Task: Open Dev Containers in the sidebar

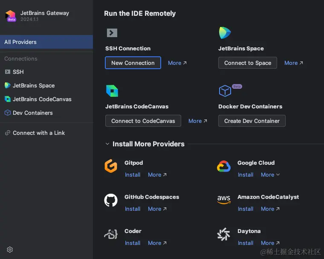Action: click(x=32, y=113)
